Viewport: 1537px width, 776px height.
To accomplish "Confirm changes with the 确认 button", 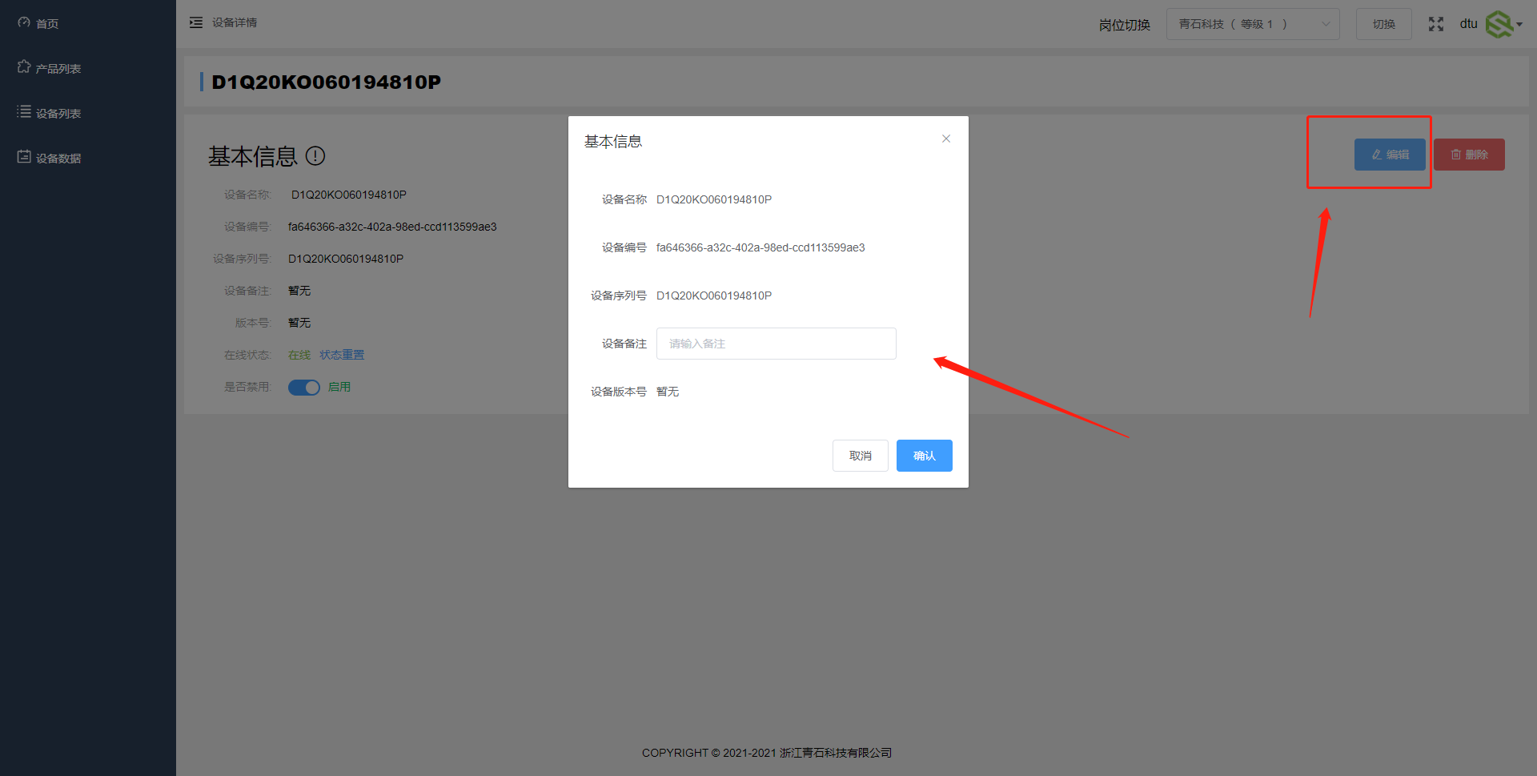I will (924, 455).
